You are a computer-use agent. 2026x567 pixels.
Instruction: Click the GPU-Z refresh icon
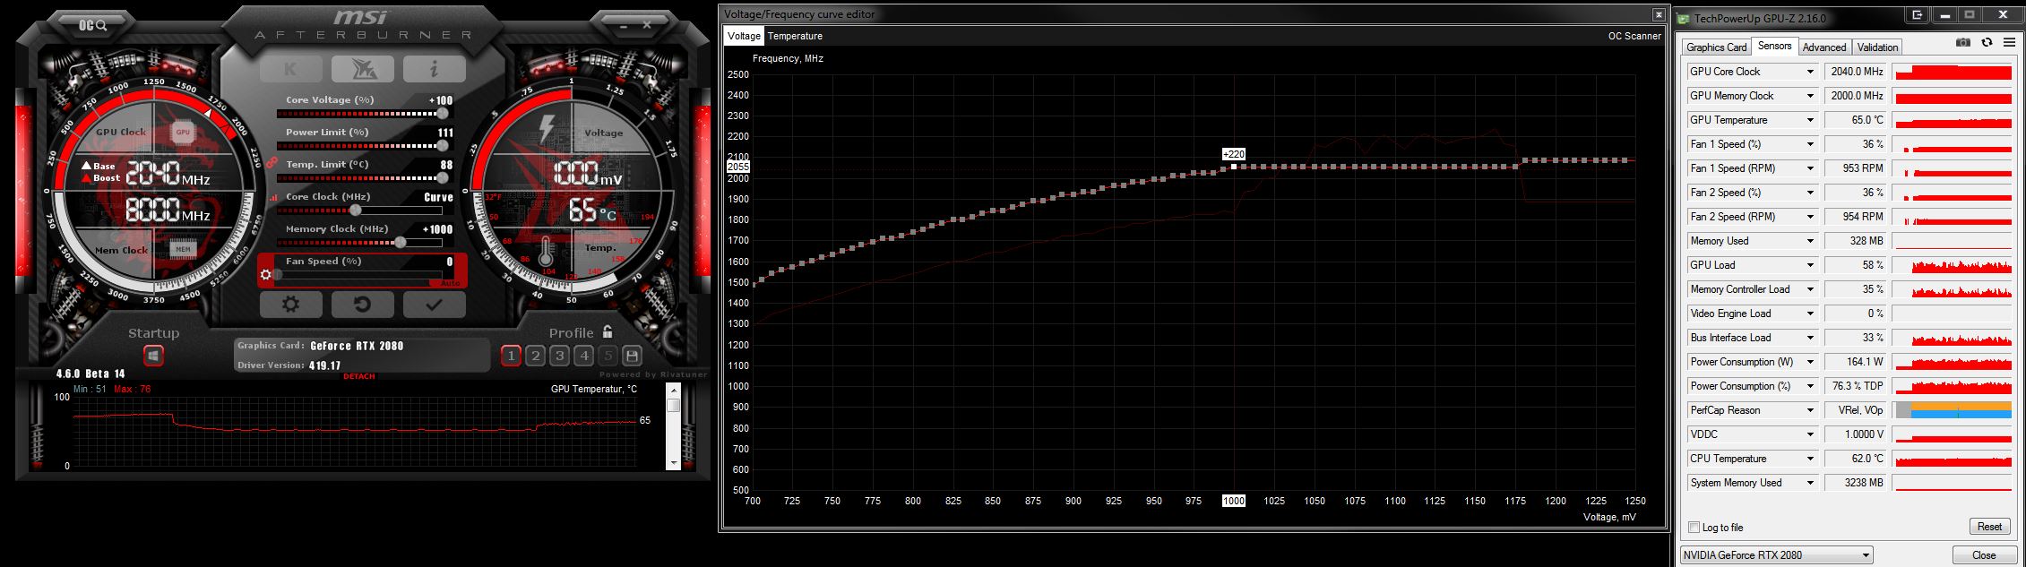(1987, 42)
